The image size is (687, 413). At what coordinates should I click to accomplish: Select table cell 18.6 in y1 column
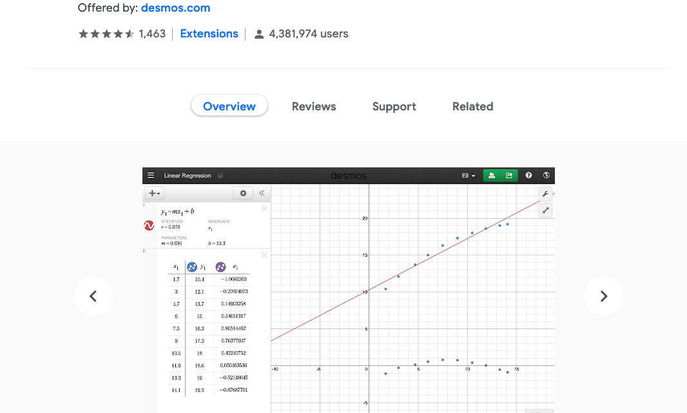(200, 366)
